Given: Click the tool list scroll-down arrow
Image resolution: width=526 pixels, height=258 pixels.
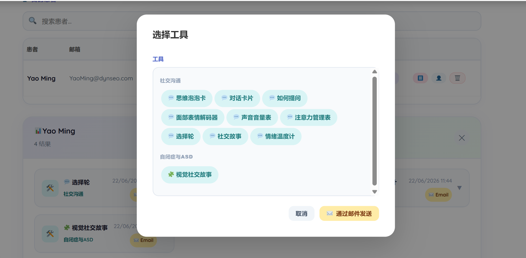Looking at the screenshot, I should coord(375,192).
